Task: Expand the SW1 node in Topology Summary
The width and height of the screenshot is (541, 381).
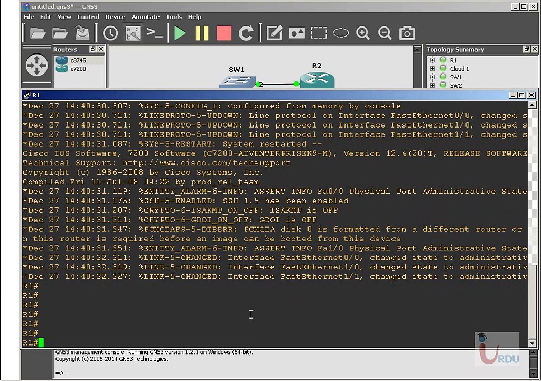Action: pos(432,77)
